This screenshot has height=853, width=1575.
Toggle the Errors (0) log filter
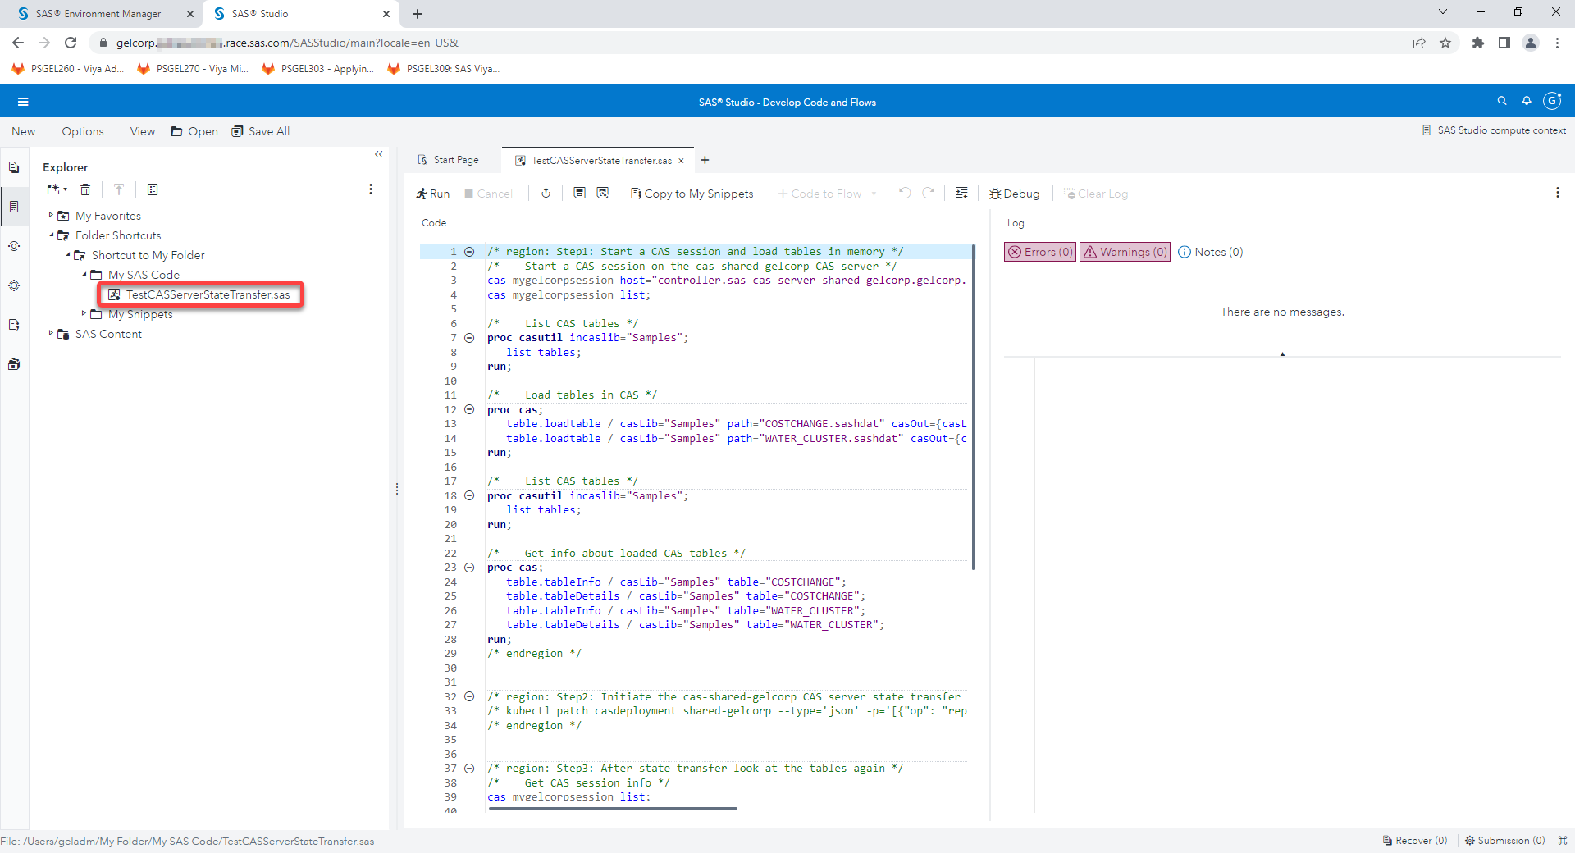point(1040,252)
